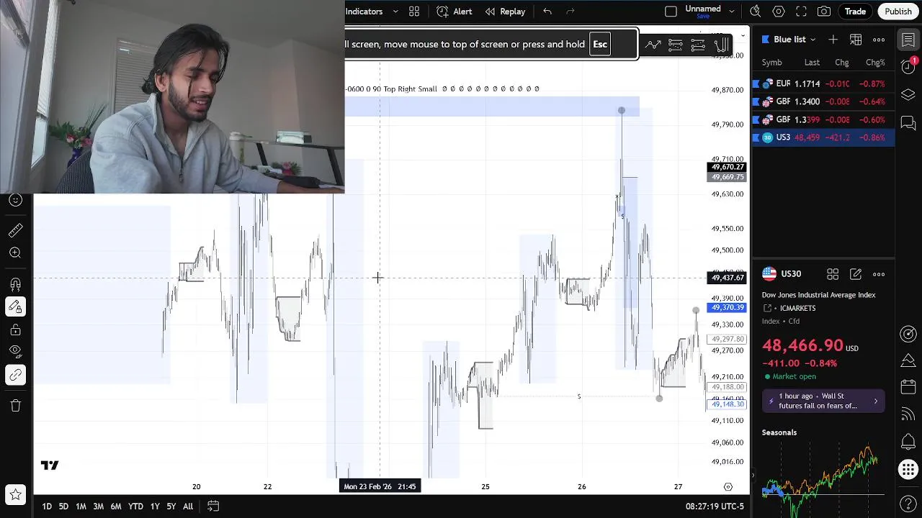Undo the last action
Viewport: 922px width, 518px height.
coord(547,12)
